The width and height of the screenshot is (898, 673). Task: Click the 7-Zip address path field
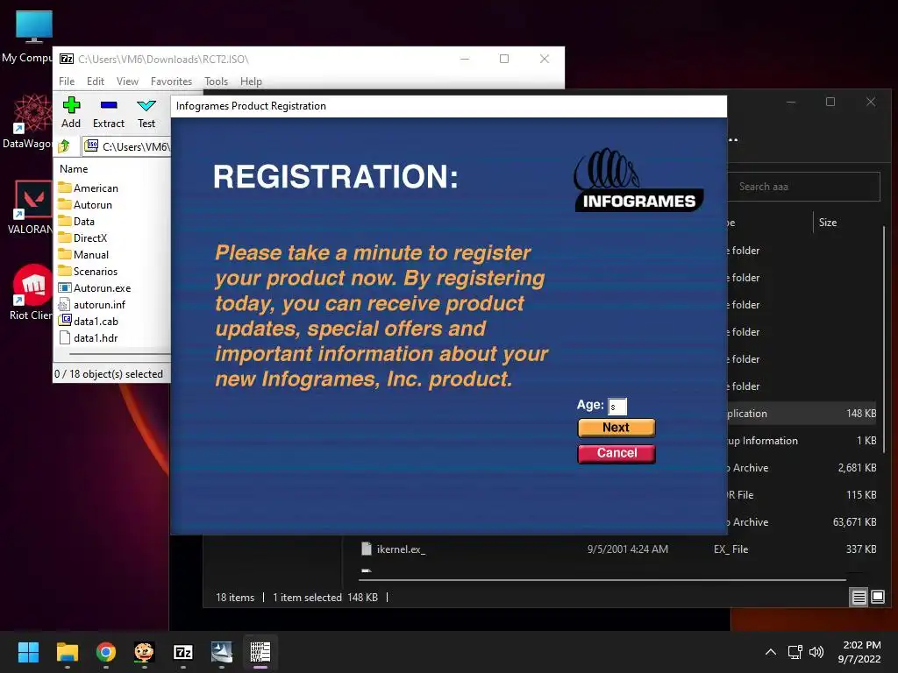coord(127,146)
